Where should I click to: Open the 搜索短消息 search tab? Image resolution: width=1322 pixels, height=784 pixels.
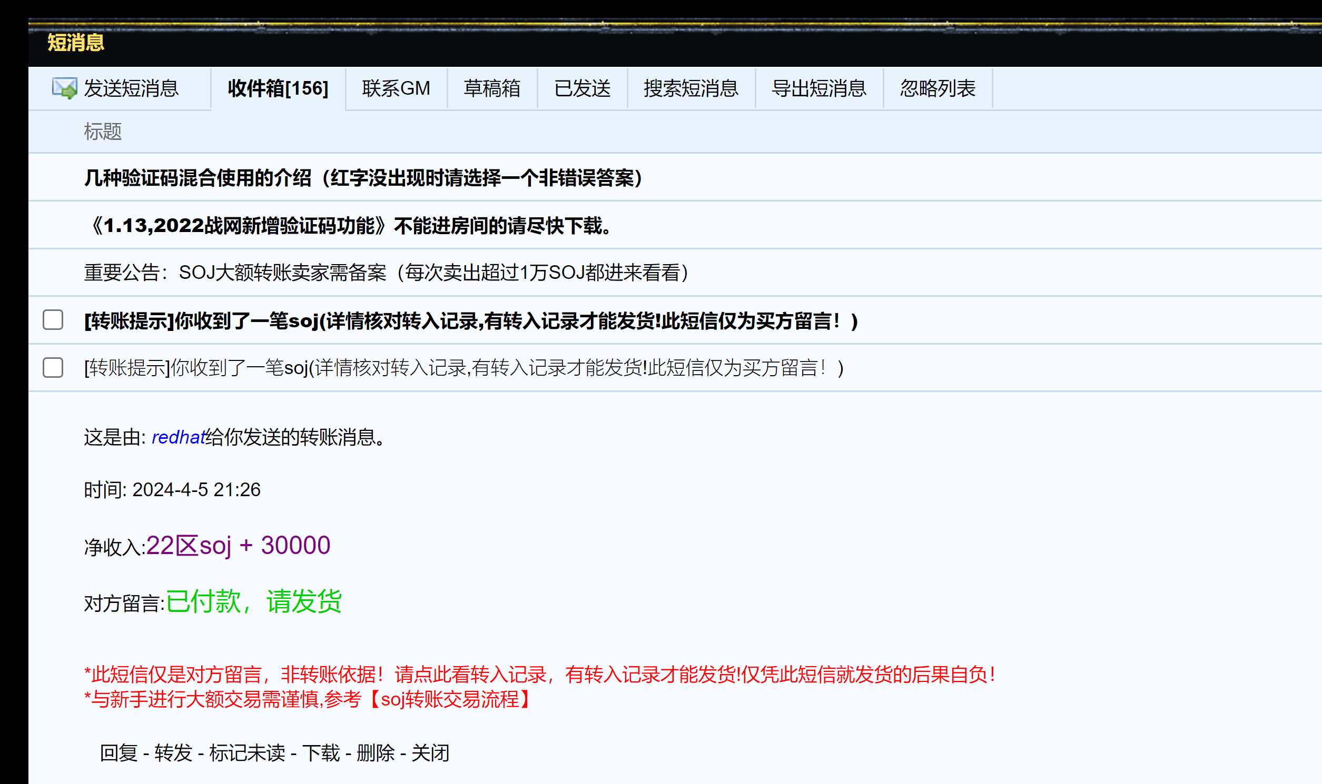click(690, 88)
